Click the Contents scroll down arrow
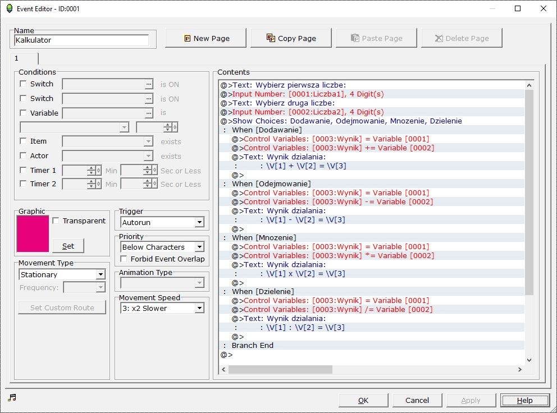This screenshot has width=557, height=413. (x=529, y=360)
